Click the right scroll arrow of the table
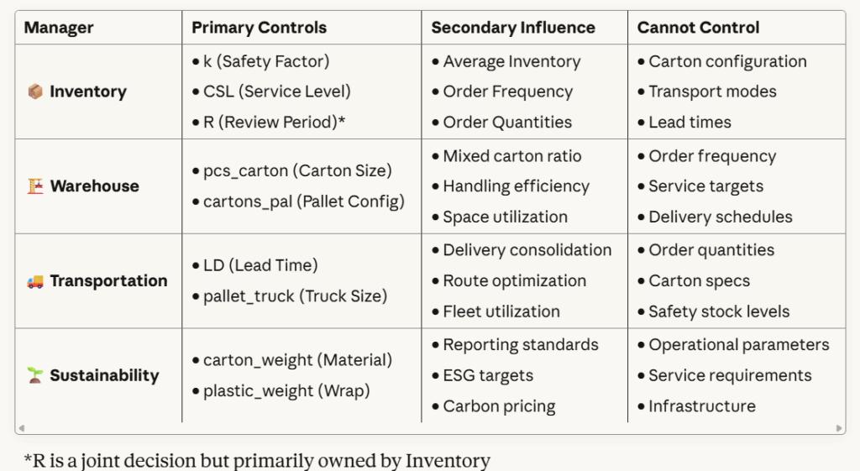This screenshot has height=471, width=860. coord(839,428)
